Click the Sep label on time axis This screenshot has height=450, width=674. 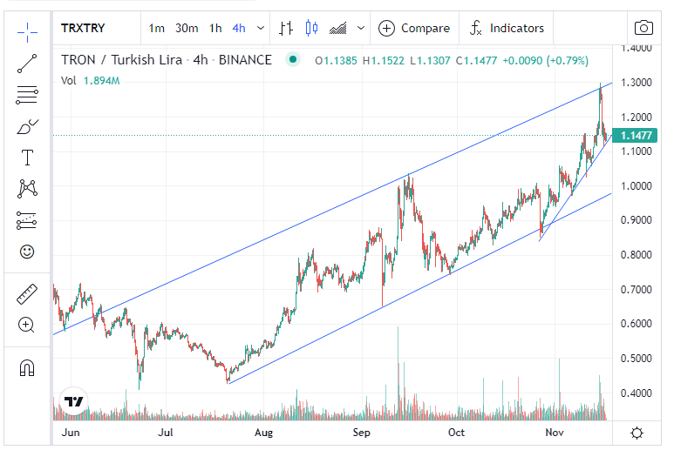(x=362, y=433)
